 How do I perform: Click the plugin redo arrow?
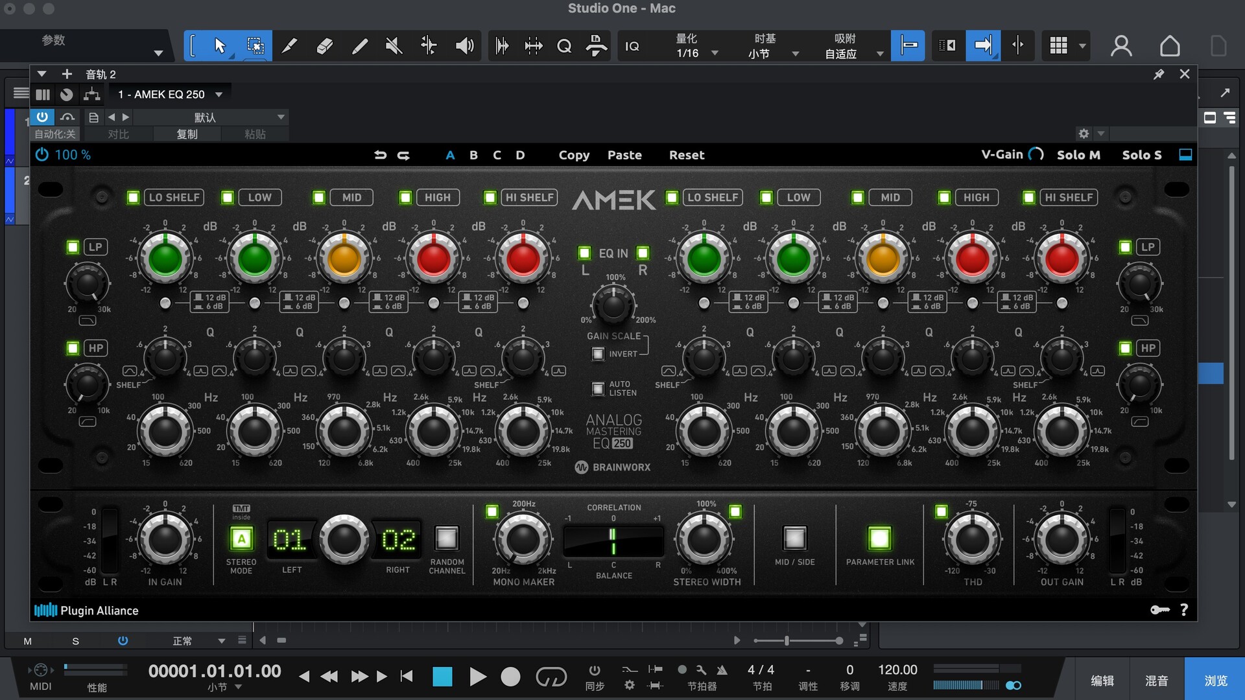pos(403,155)
